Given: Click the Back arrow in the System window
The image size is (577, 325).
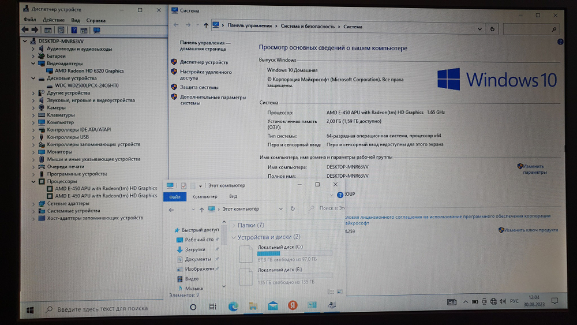Looking at the screenshot, I should 176,25.
